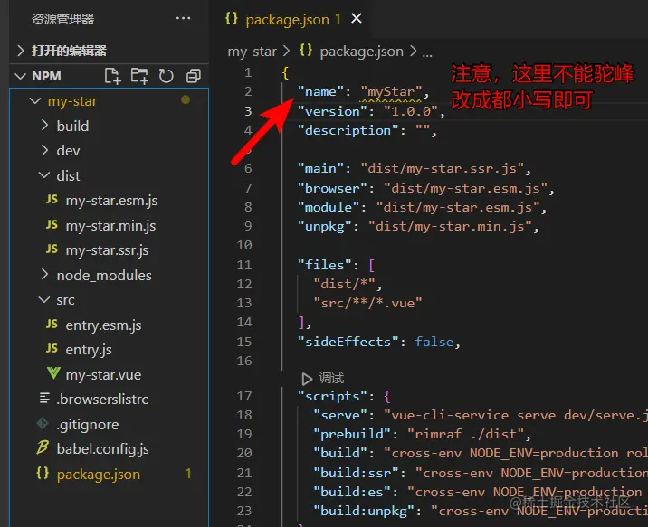Click the 资源管理器 explorer panel title

(62, 19)
